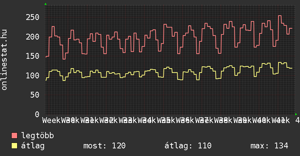300x156 pixels.
Task: Select the legtöbb legend label
Action: pyautogui.click(x=37, y=136)
